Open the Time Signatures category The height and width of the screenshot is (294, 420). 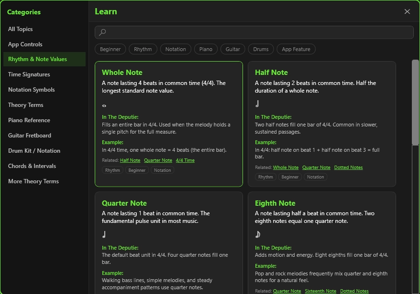(44, 74)
